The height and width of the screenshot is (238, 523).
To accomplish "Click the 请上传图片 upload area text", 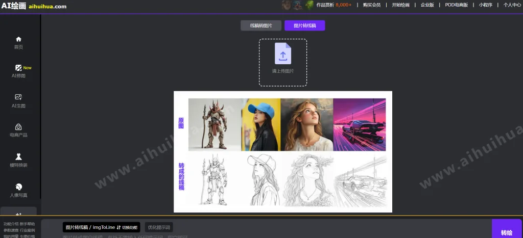I will point(283,71).
